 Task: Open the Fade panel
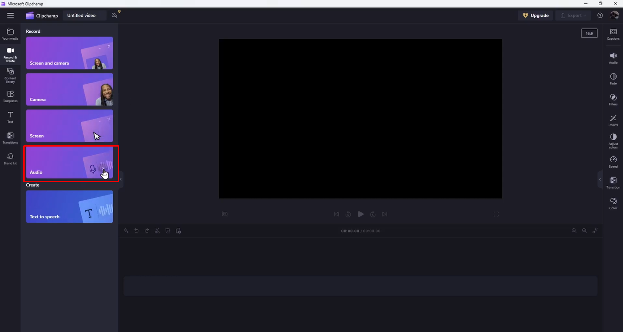[x=613, y=78]
